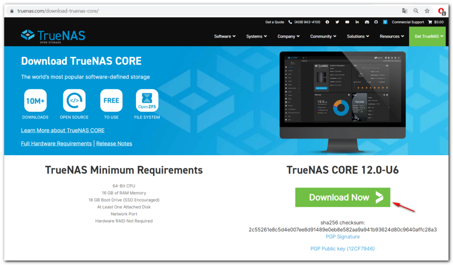Expand the Get TrueNAS dropdown

[x=429, y=36]
